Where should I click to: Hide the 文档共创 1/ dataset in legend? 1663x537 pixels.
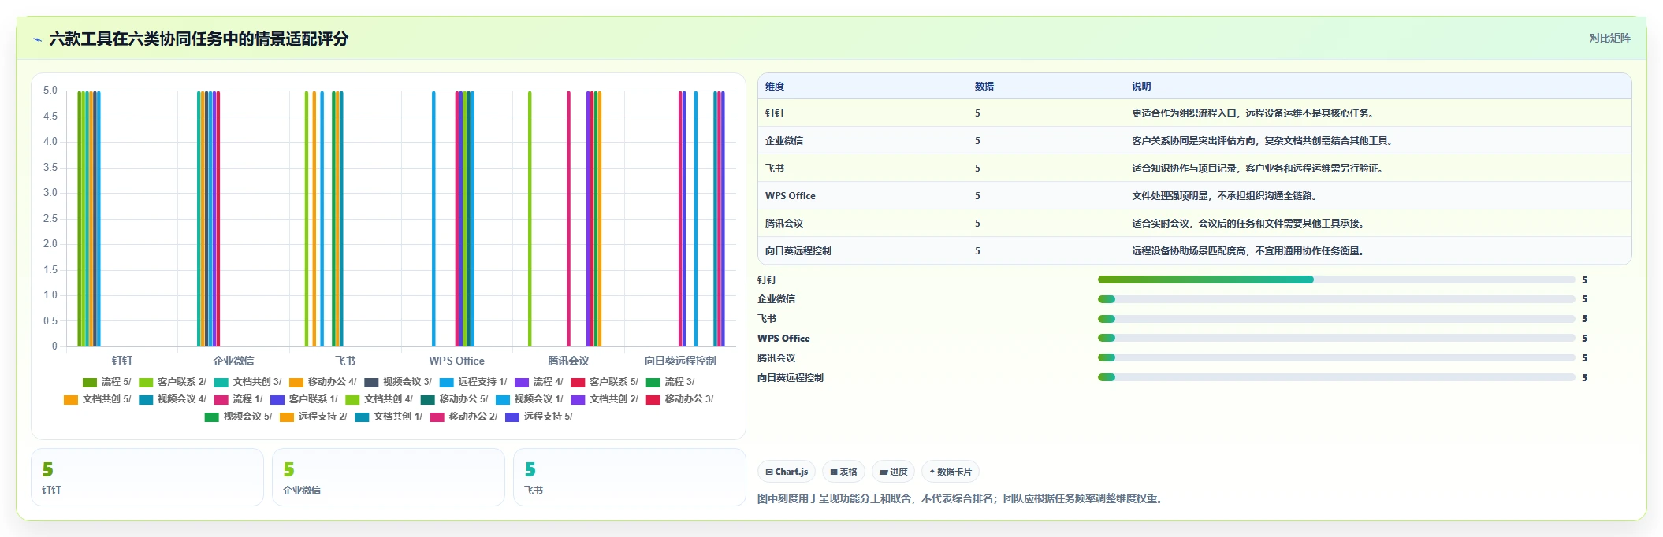point(389,417)
